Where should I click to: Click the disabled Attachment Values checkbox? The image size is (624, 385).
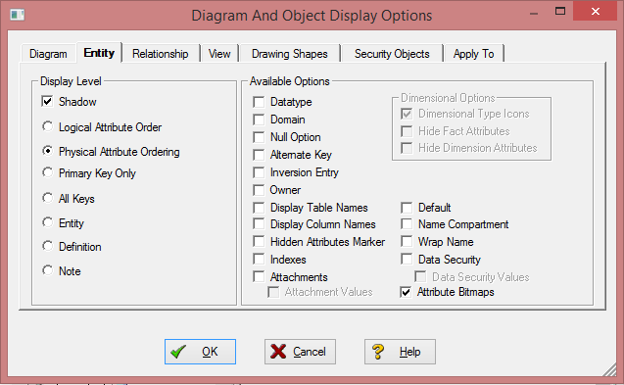pyautogui.click(x=273, y=292)
